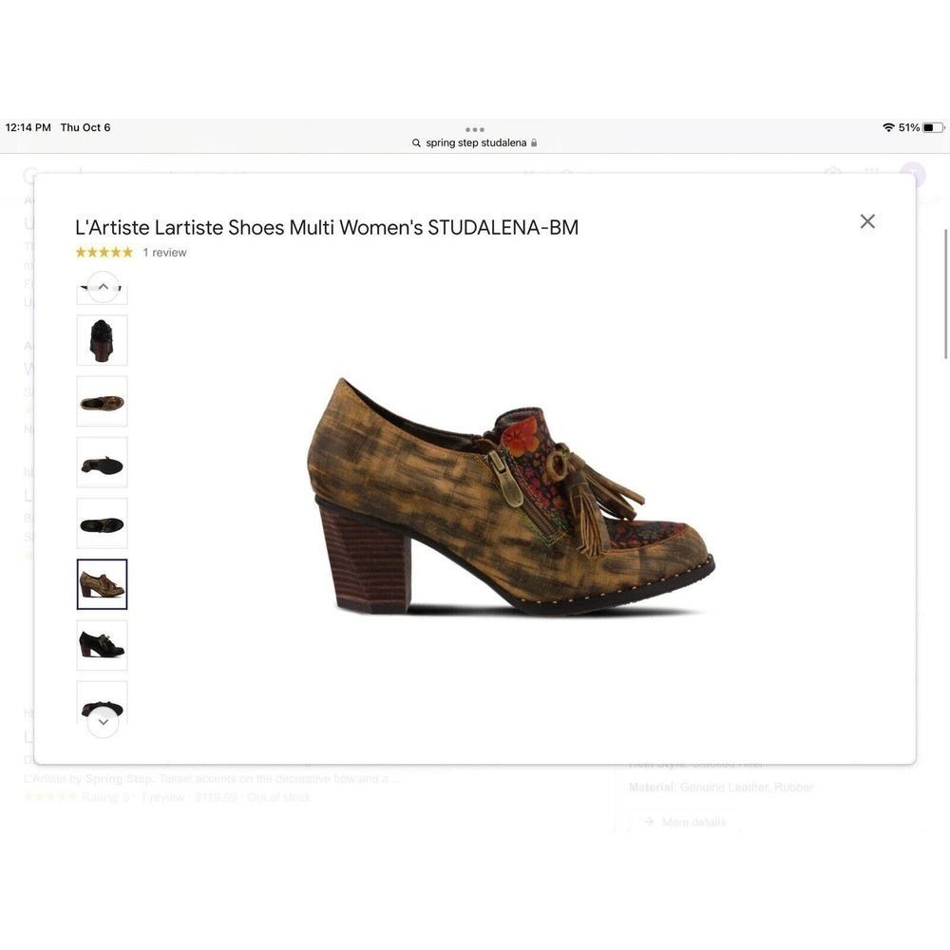This screenshot has width=950, height=950.
Task: Select the shoe sole thumbnail
Action: (x=102, y=463)
